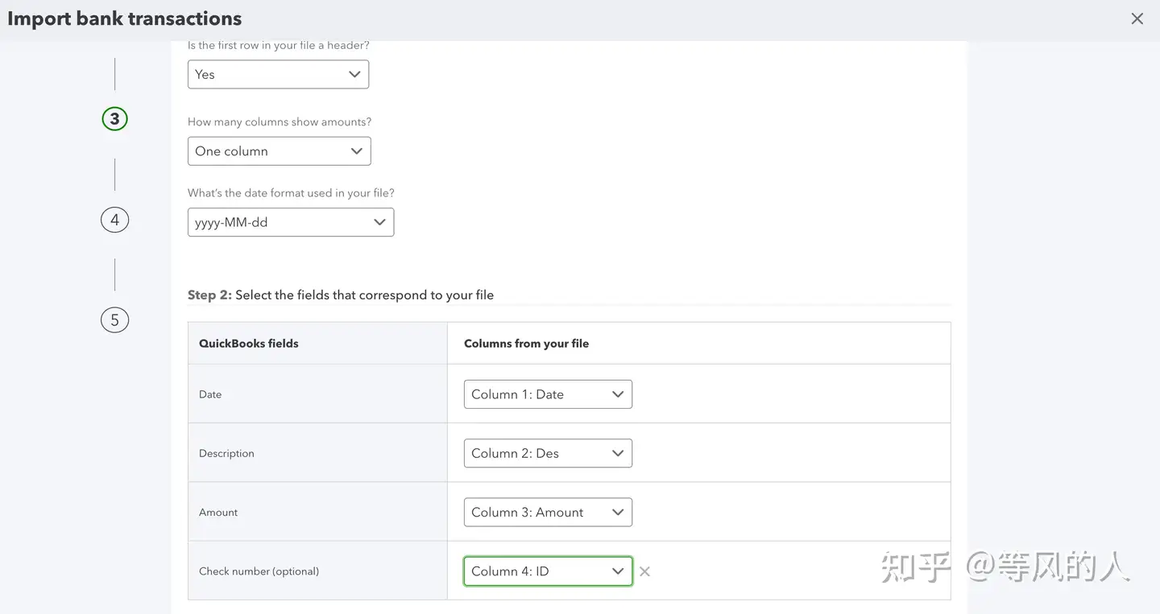Click the Import bank transactions title
Viewport: 1160px width, 614px height.
coord(125,19)
